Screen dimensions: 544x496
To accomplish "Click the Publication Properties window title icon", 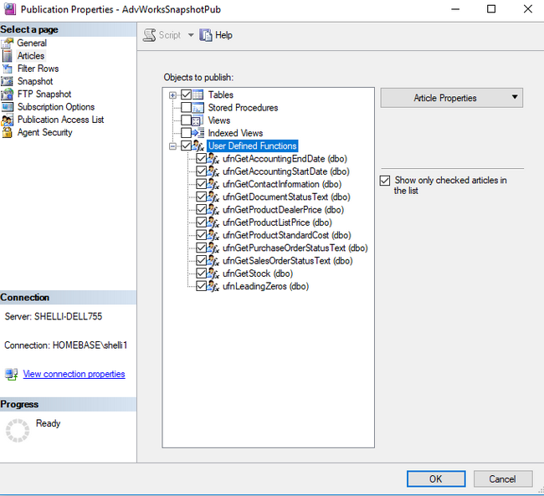I will tap(10, 9).
